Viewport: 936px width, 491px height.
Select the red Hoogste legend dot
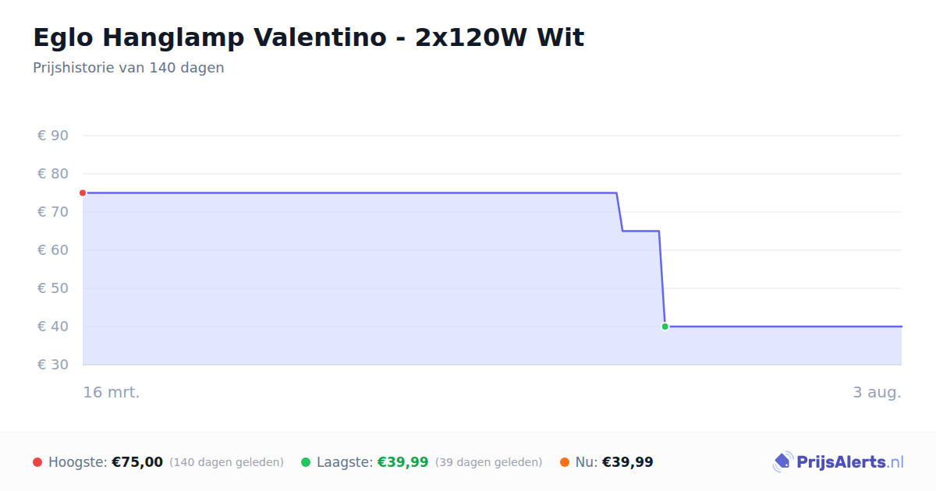click(x=37, y=462)
